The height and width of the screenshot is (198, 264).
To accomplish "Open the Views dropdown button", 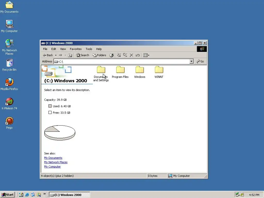I will point(146,55).
